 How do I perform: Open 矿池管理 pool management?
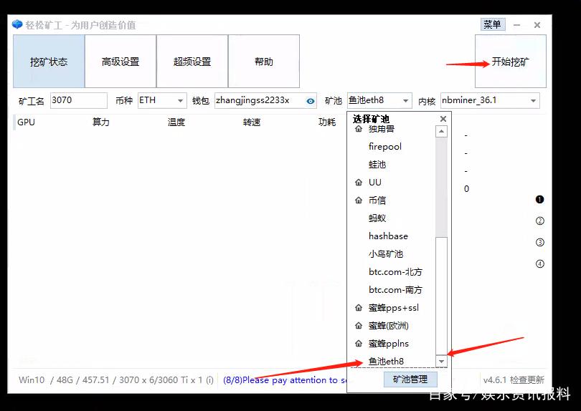click(410, 379)
